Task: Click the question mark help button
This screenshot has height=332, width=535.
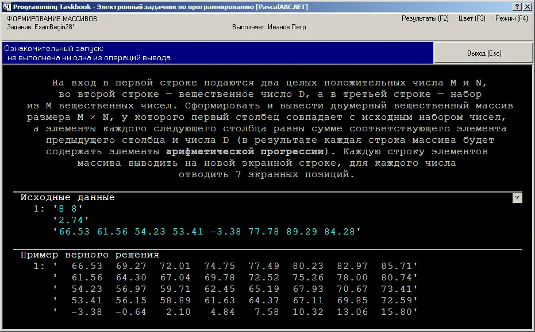Action: pyautogui.click(x=517, y=6)
